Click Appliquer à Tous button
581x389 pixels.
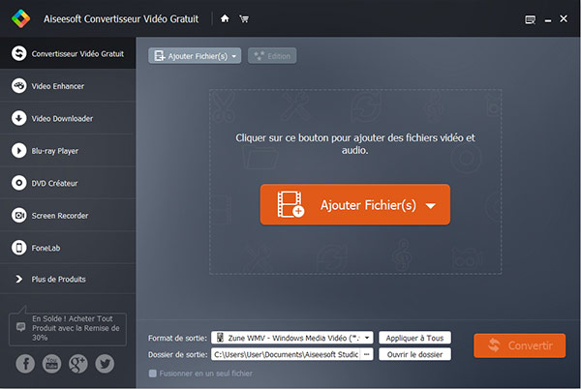(x=414, y=338)
